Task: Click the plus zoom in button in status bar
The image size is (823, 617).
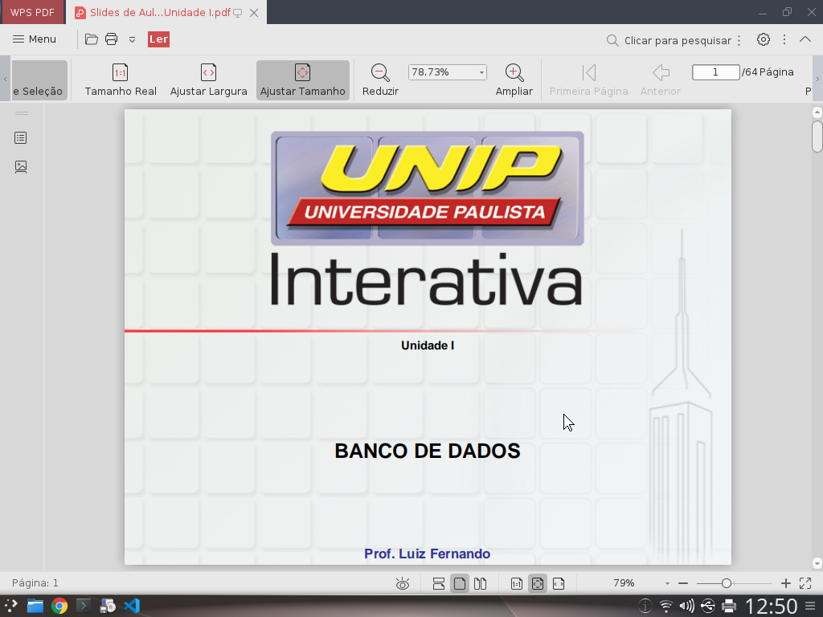Action: [786, 583]
